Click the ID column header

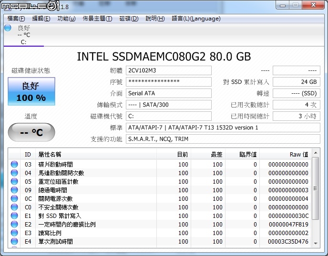(28, 155)
